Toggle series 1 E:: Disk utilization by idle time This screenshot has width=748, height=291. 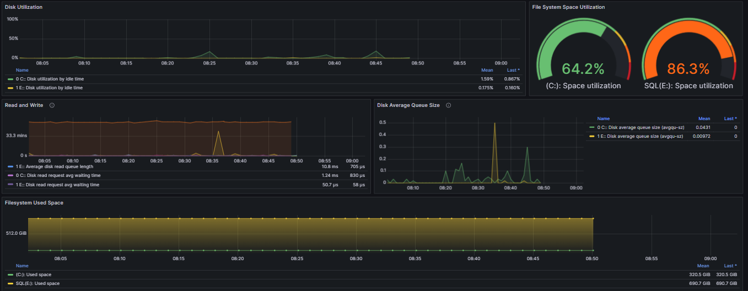click(x=50, y=88)
